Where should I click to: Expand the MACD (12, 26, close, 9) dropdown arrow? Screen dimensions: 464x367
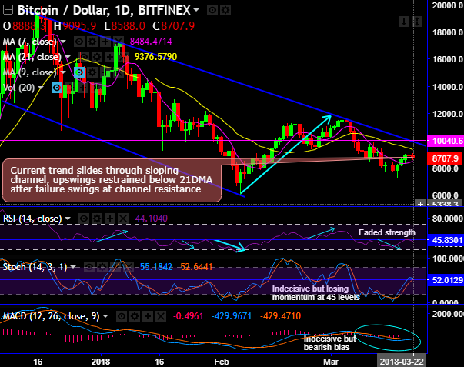pyautogui.click(x=105, y=316)
